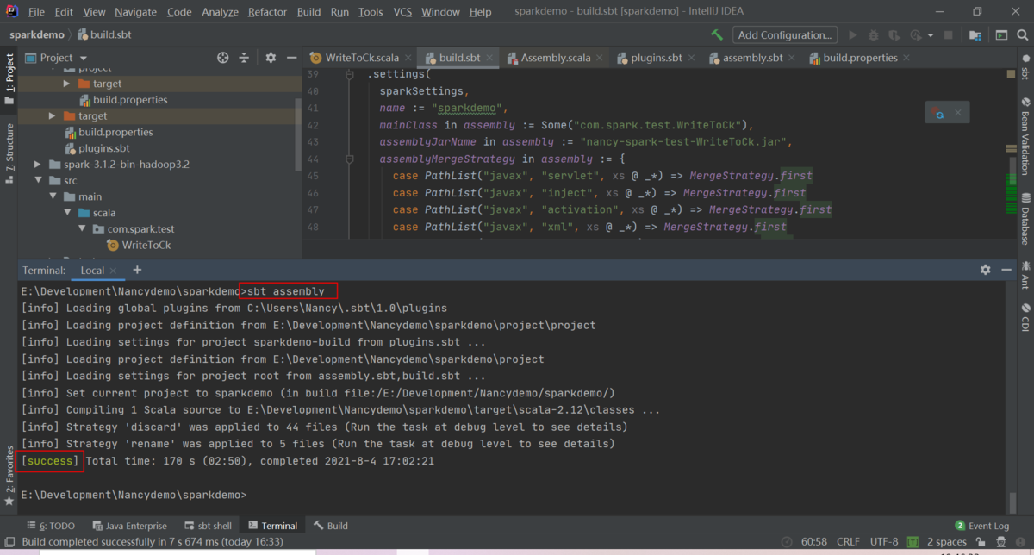Open the Analyze menu
The image size is (1034, 555).
pos(220,12)
